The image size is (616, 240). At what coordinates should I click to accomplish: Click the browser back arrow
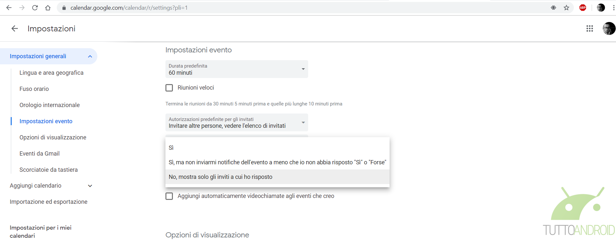9,8
